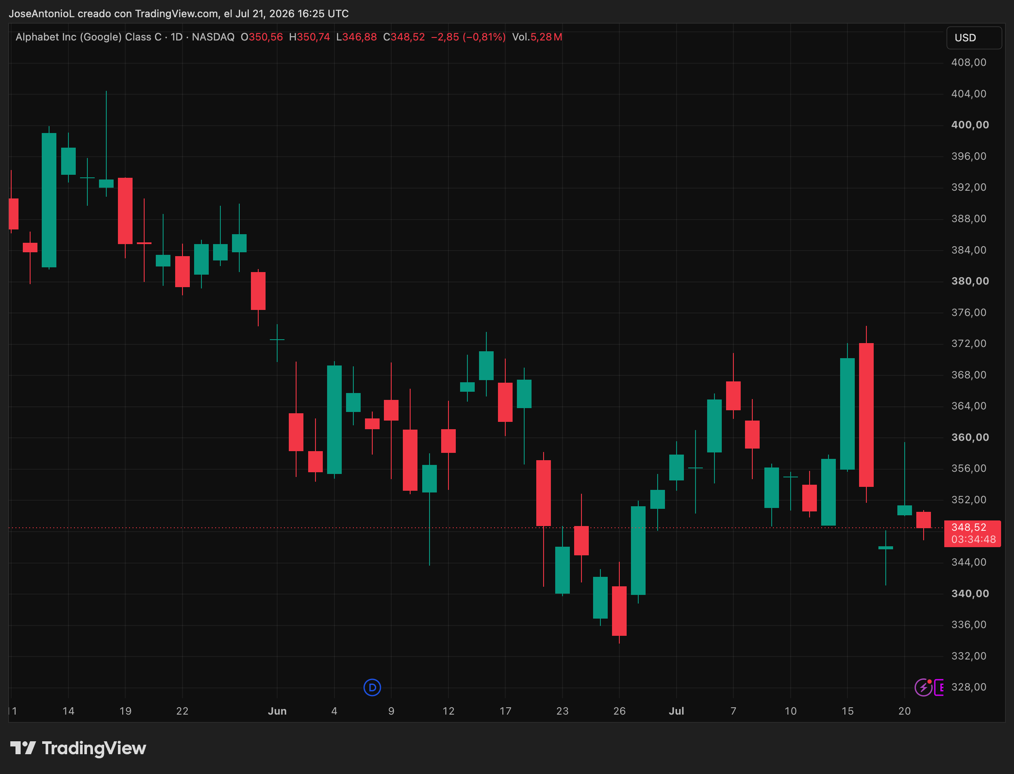The width and height of the screenshot is (1014, 774).
Task: Open the USD currency selector
Action: coord(974,38)
